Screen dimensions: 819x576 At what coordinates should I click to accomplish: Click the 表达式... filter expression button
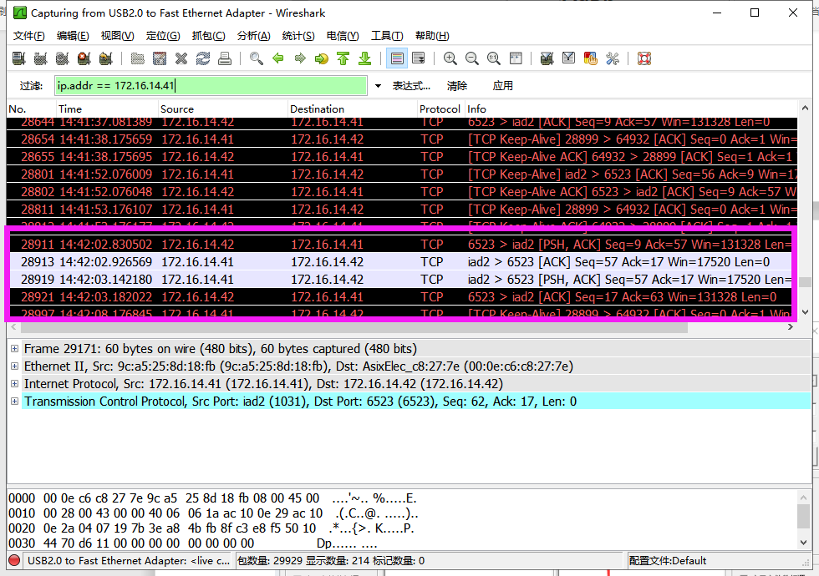tap(411, 86)
